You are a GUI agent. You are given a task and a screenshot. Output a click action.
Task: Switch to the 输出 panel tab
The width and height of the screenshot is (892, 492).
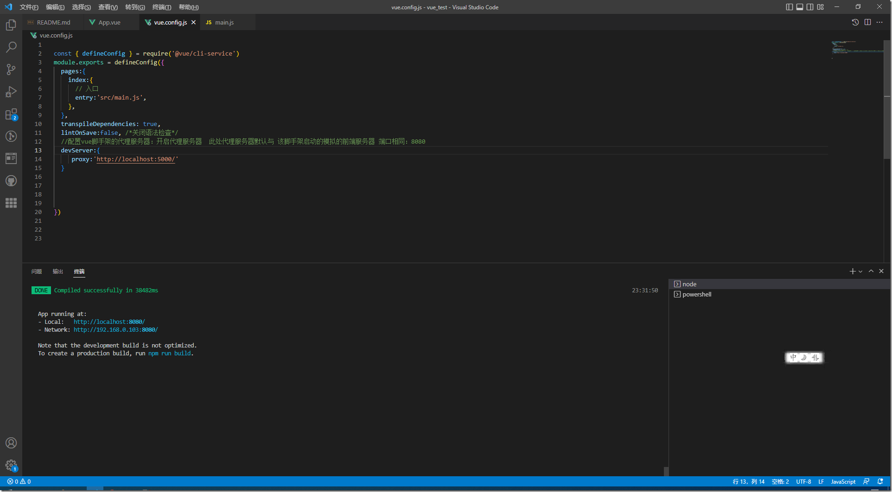[x=58, y=271]
